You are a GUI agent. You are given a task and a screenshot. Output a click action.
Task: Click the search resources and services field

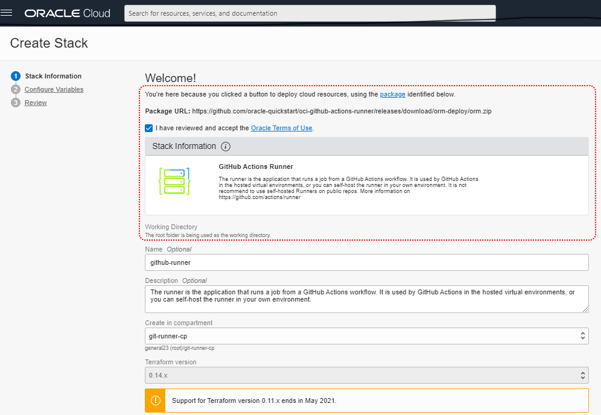click(x=310, y=13)
